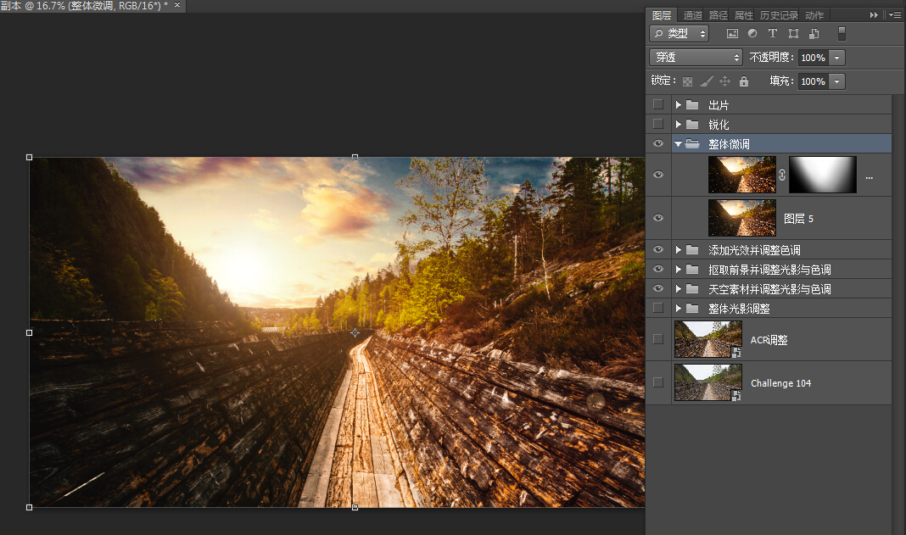The image size is (906, 535).
Task: Switch to the 图层 tab
Action: (662, 15)
